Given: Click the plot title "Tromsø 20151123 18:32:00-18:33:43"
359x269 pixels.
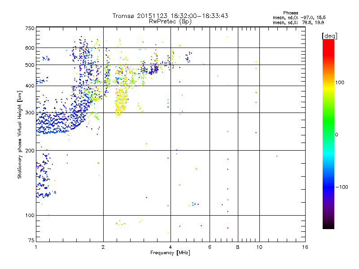Looking at the screenshot, I should [170, 16].
